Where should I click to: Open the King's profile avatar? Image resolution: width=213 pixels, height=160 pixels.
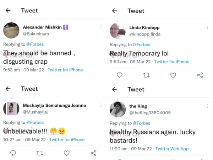(x=118, y=109)
